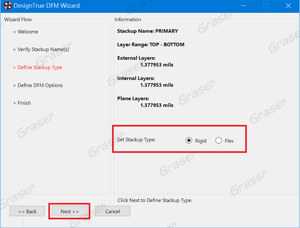Click the External Layers 1.377953 mils value
Screen dimensions: 300x228
157,65
